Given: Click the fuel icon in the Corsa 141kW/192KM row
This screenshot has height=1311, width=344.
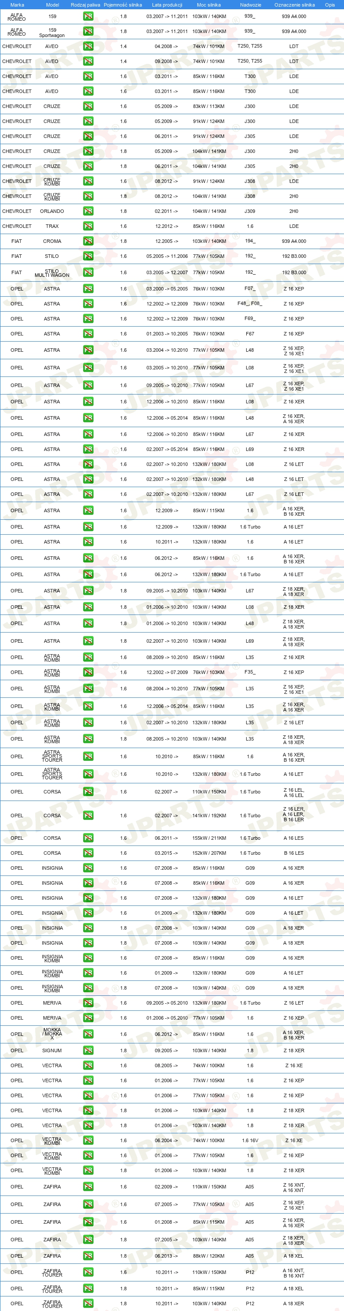Looking at the screenshot, I should pyautogui.click(x=88, y=816).
